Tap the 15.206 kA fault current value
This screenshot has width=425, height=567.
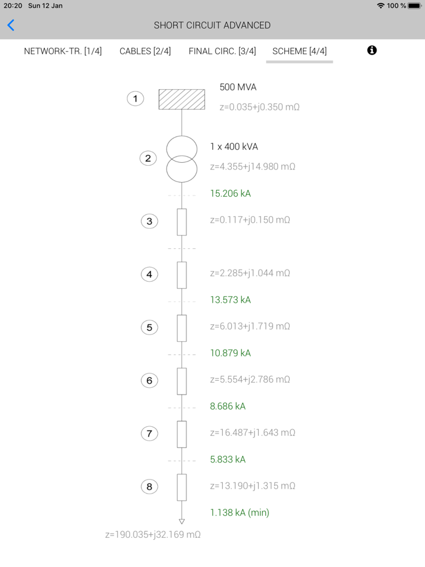[230, 194]
